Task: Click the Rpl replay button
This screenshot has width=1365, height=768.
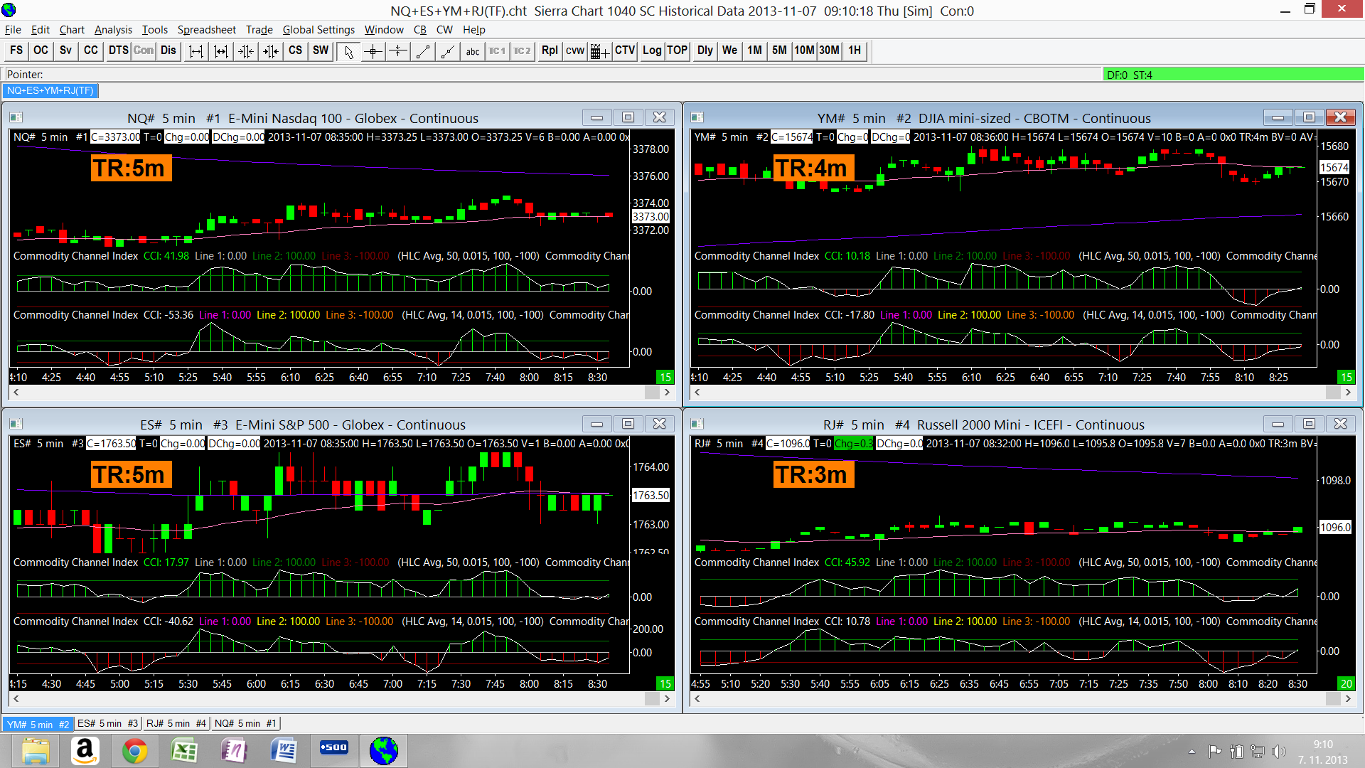Action: (549, 50)
